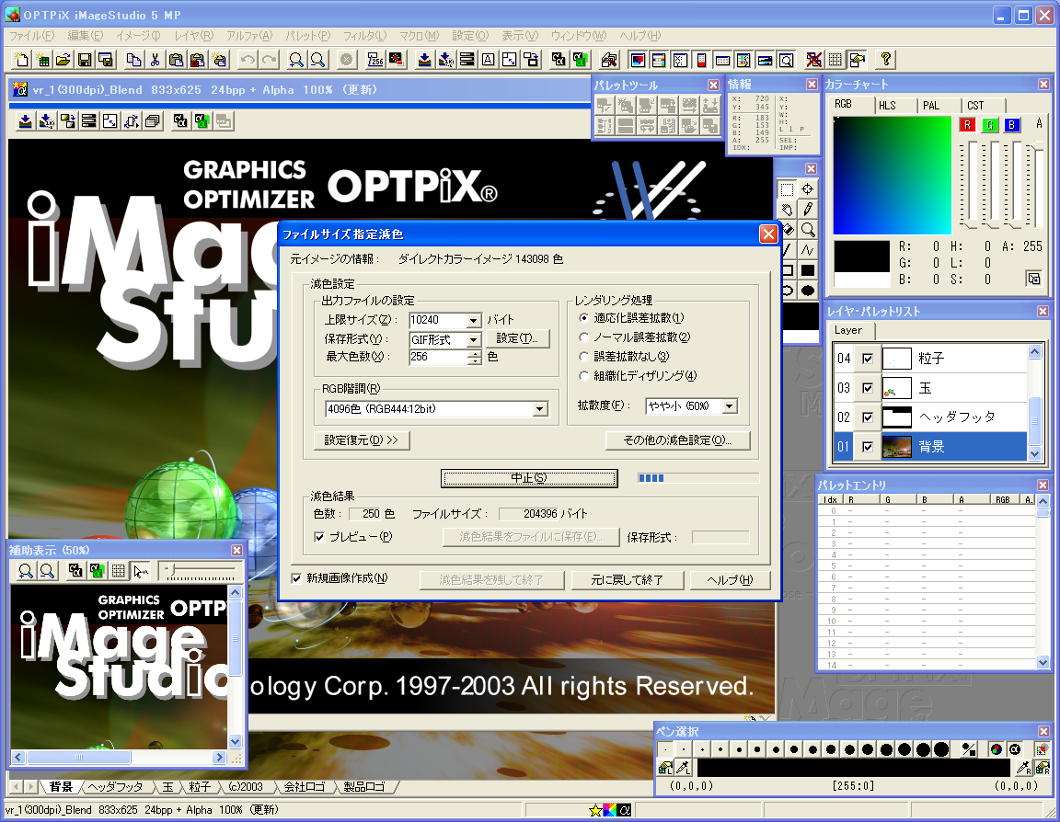Screen dimensions: 1060x822
Task: Select the 背景 layer row thumbnail
Action: (x=897, y=447)
